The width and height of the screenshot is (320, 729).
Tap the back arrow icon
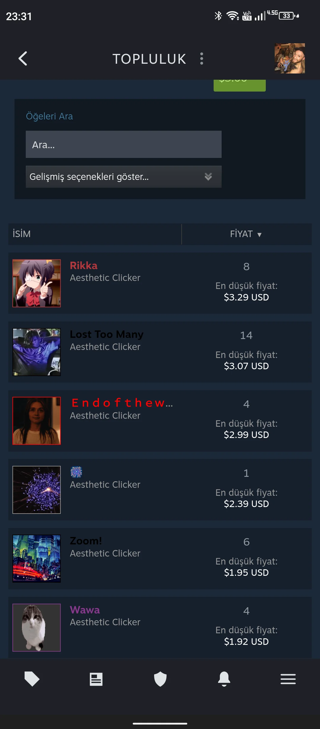(23, 58)
